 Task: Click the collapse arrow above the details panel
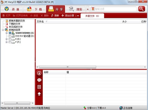91,69
